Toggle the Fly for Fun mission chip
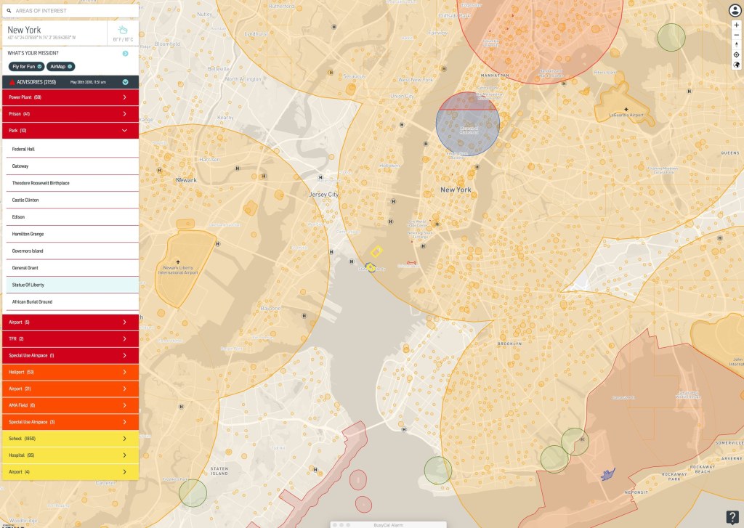The height and width of the screenshot is (528, 744). [x=25, y=66]
